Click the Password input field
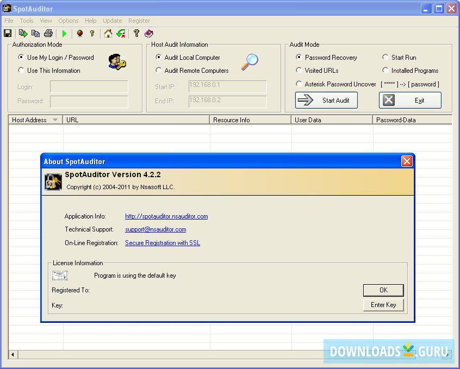Image resolution: width=460 pixels, height=369 pixels. pyautogui.click(x=89, y=102)
